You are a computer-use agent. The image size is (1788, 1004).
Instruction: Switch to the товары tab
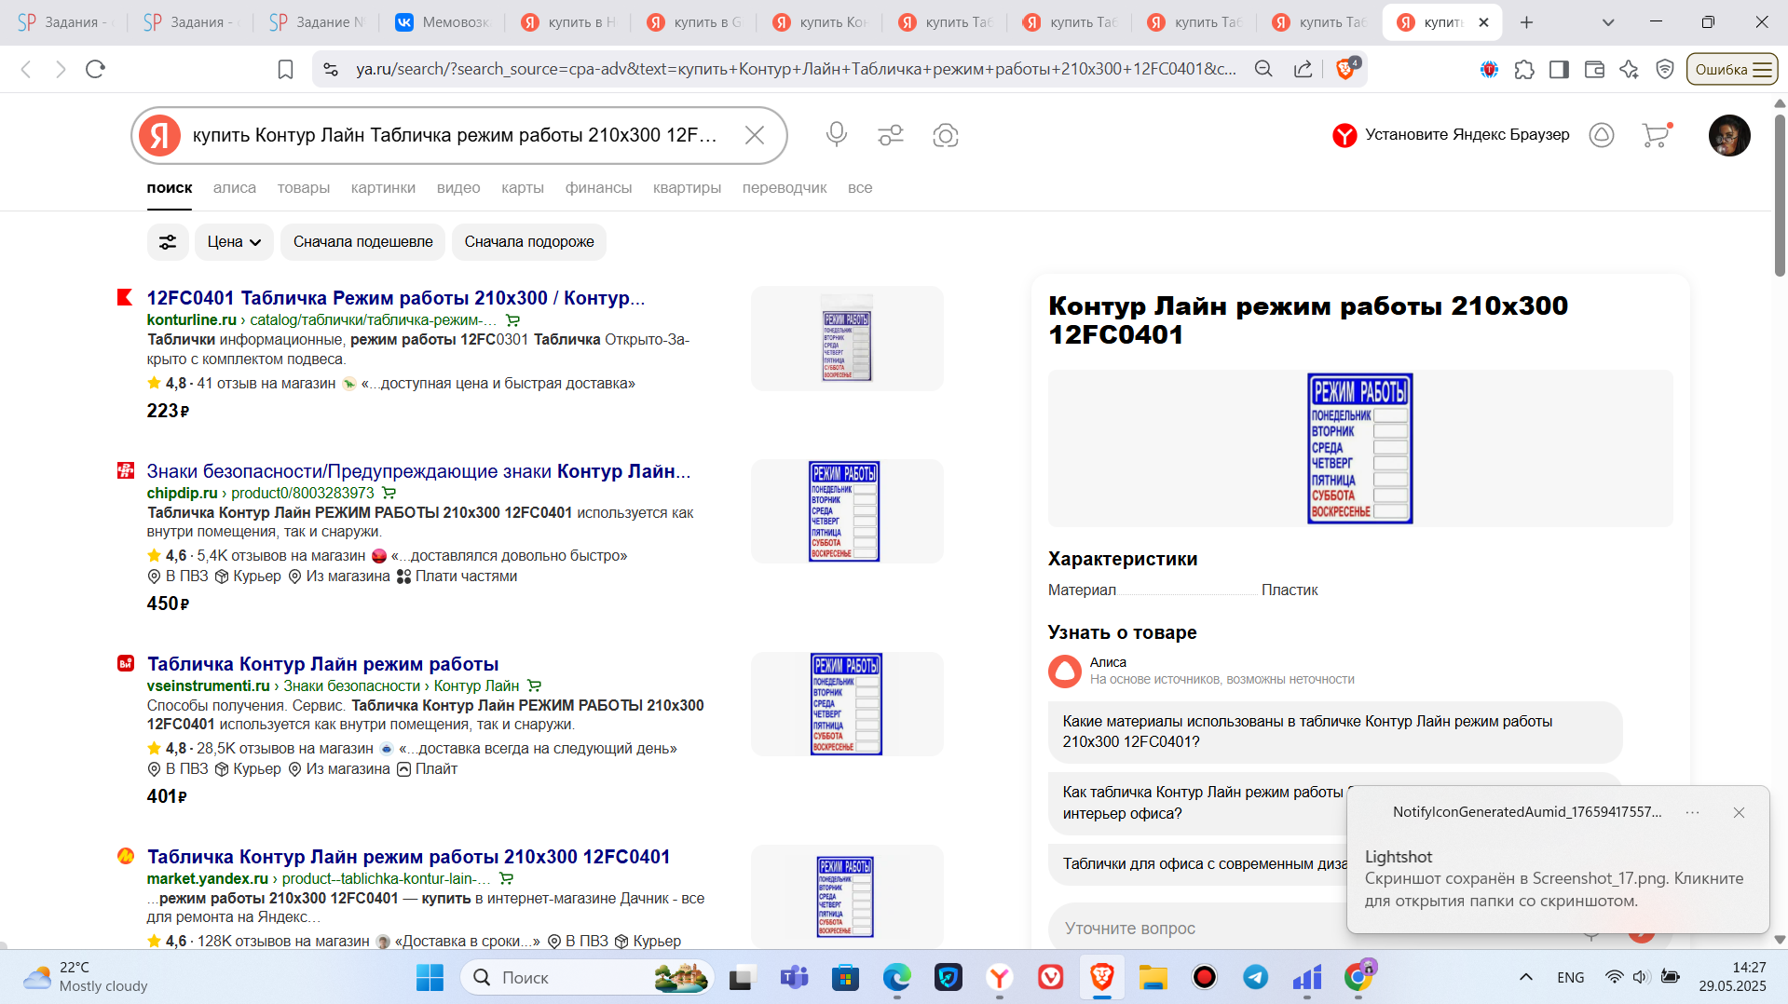coord(304,188)
